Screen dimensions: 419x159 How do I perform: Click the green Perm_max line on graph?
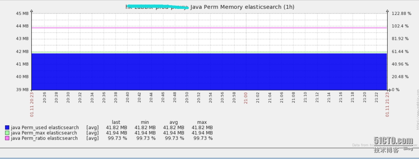pos(209,52)
